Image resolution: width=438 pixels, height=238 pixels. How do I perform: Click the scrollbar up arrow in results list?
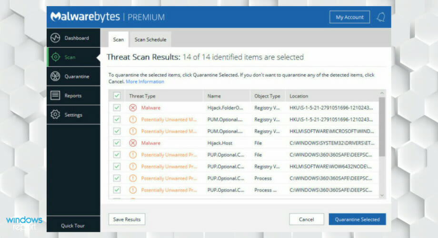(382, 93)
